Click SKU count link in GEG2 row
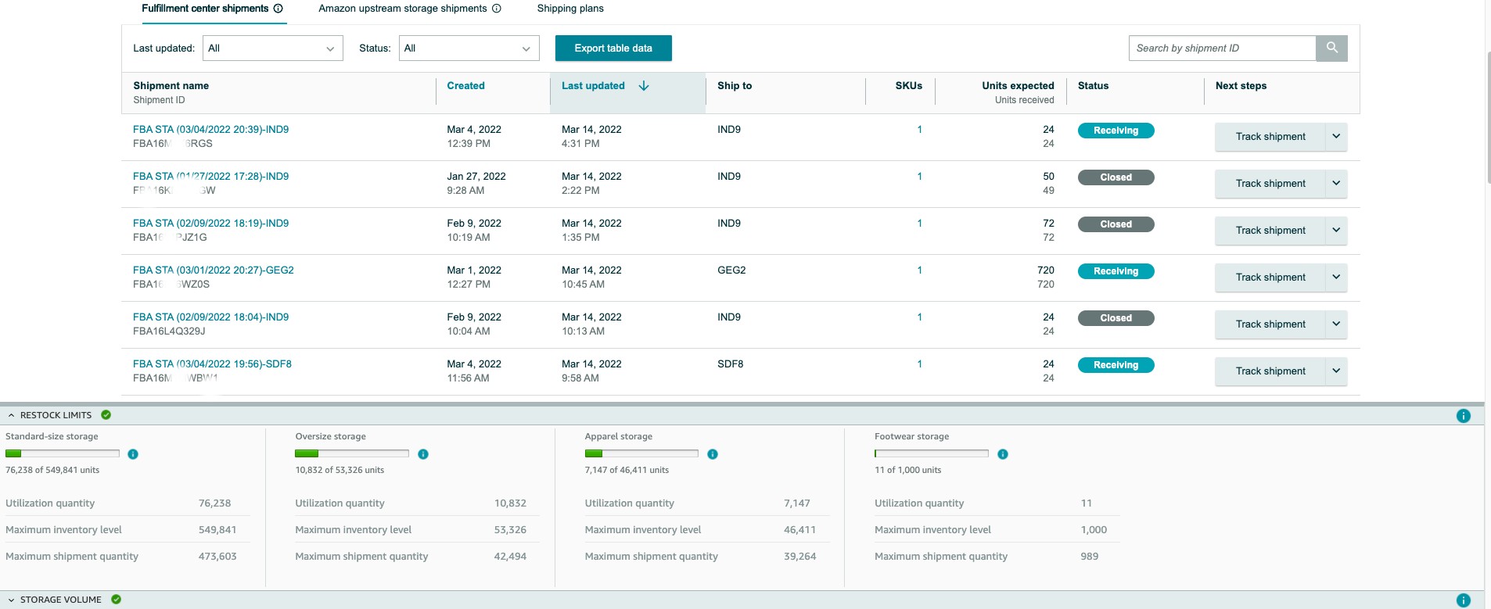Screen dimensions: 1491x609 pyautogui.click(x=919, y=270)
